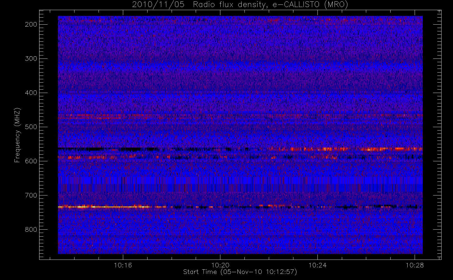Image resolution: width=453 pixels, height=280 pixels.
Task: Click the 'Frequency (MHZ)' axis label
Action: (x=17, y=135)
